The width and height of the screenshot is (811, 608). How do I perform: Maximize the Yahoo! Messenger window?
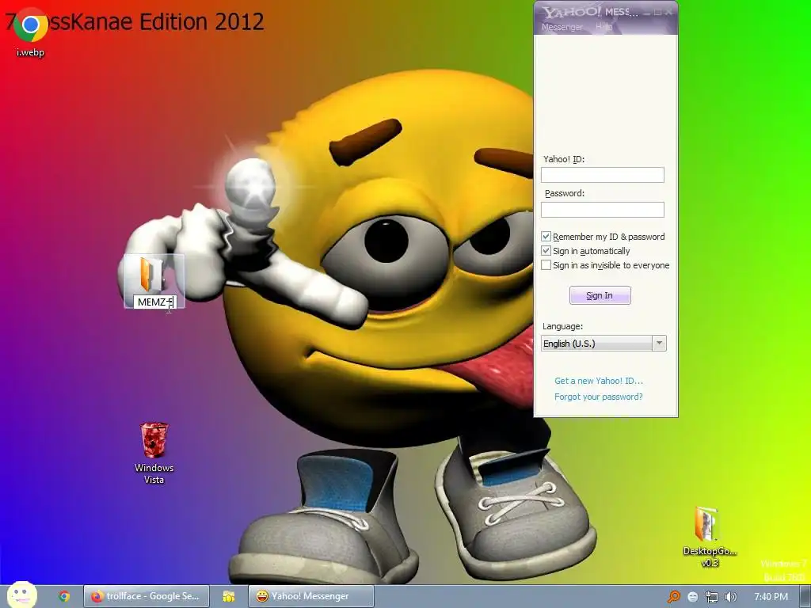657,12
